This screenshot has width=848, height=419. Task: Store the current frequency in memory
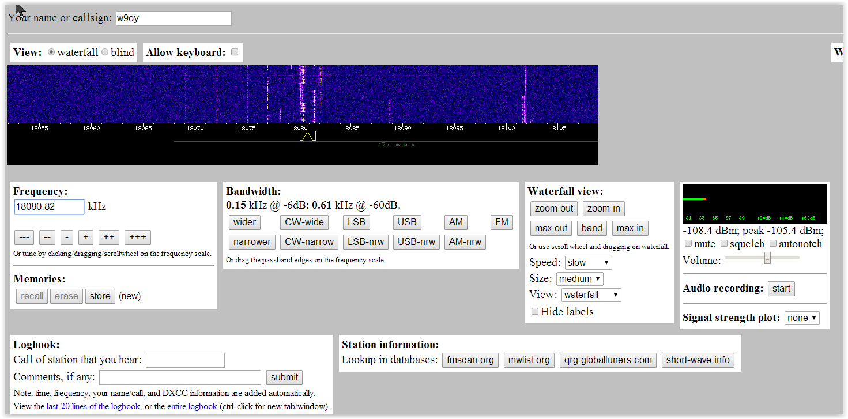100,296
